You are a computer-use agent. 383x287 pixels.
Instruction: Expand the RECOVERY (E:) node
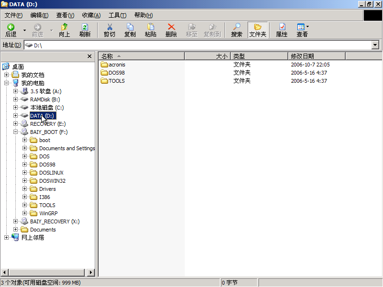[15, 124]
